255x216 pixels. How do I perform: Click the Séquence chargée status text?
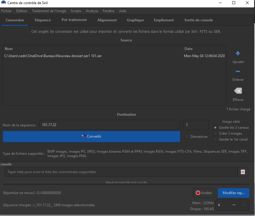coord(49,205)
